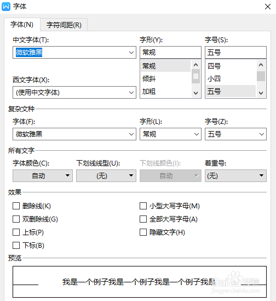Click font size list up arrow
276x301 pixels.
[261, 65]
